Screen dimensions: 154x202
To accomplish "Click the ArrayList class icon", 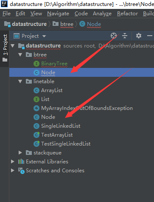I will (x=36, y=90).
